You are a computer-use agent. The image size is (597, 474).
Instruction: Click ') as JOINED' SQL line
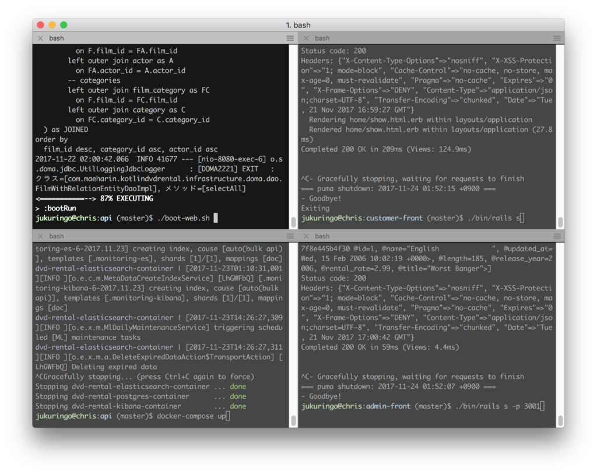(66, 129)
